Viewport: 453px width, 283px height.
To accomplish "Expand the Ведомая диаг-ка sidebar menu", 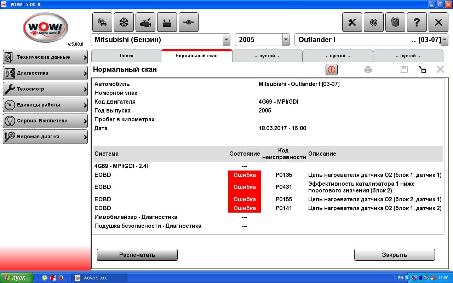I will (45, 137).
